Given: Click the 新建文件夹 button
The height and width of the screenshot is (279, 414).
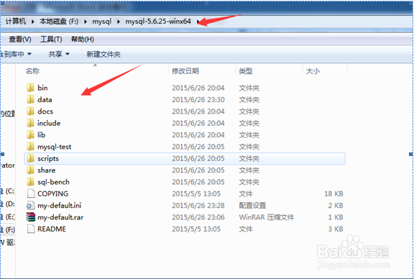Looking at the screenshot, I should (103, 55).
